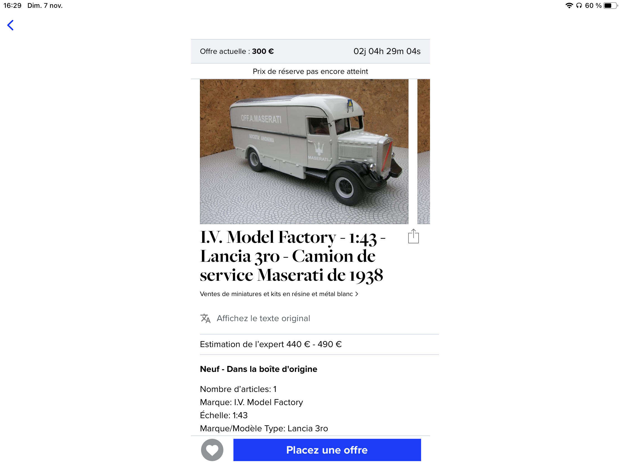621x465 pixels.
Task: Open Ventes de miniatures et kits category link
Action: click(x=276, y=294)
